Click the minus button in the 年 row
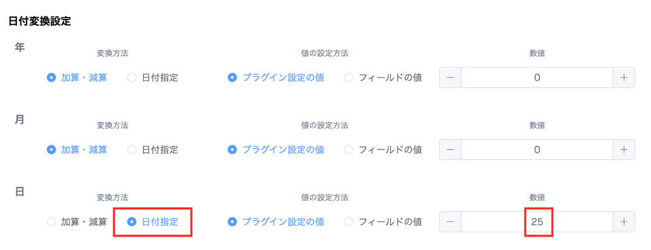651x250 pixels. click(450, 78)
